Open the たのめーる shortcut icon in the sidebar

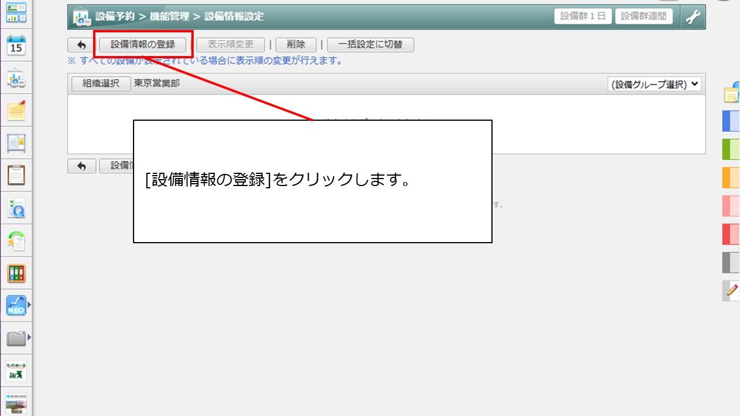tap(16, 371)
